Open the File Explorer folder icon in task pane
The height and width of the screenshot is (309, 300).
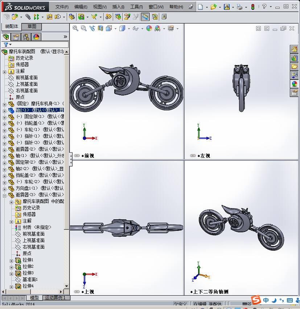(x=294, y=67)
